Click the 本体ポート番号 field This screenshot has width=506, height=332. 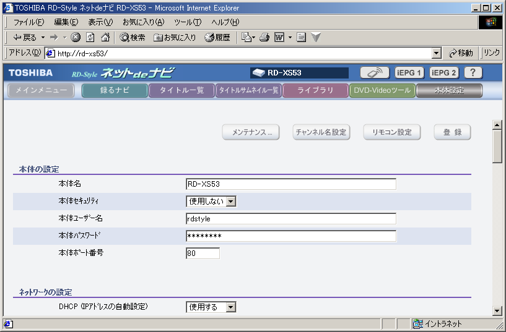coord(203,253)
